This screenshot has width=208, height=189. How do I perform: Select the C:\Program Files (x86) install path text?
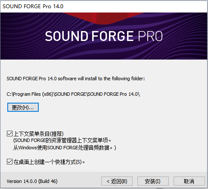(x=73, y=94)
